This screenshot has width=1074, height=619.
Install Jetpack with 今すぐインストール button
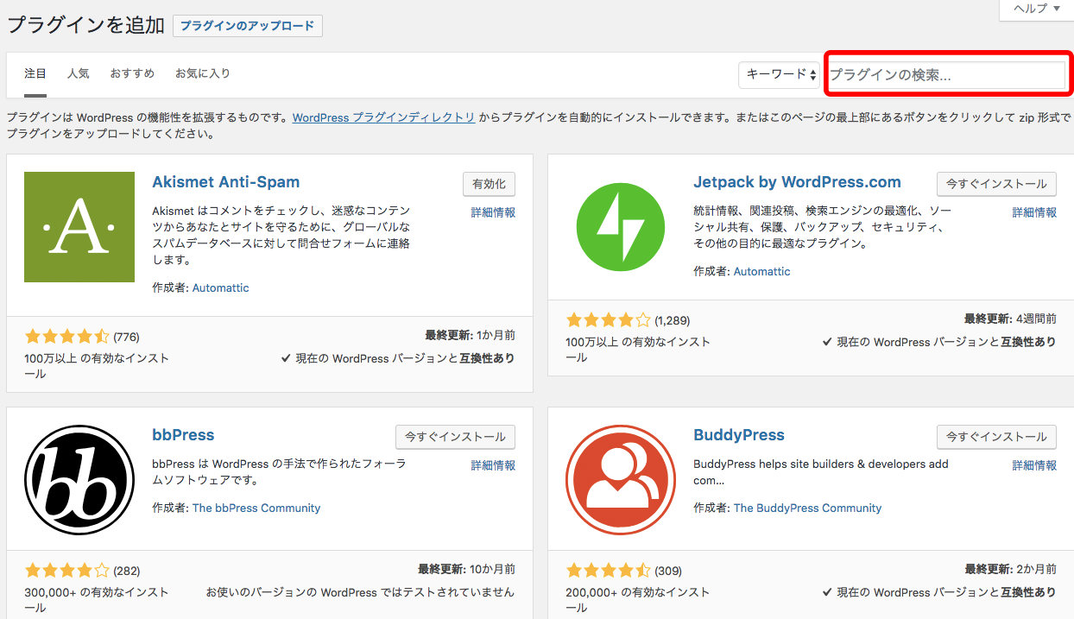coord(996,184)
